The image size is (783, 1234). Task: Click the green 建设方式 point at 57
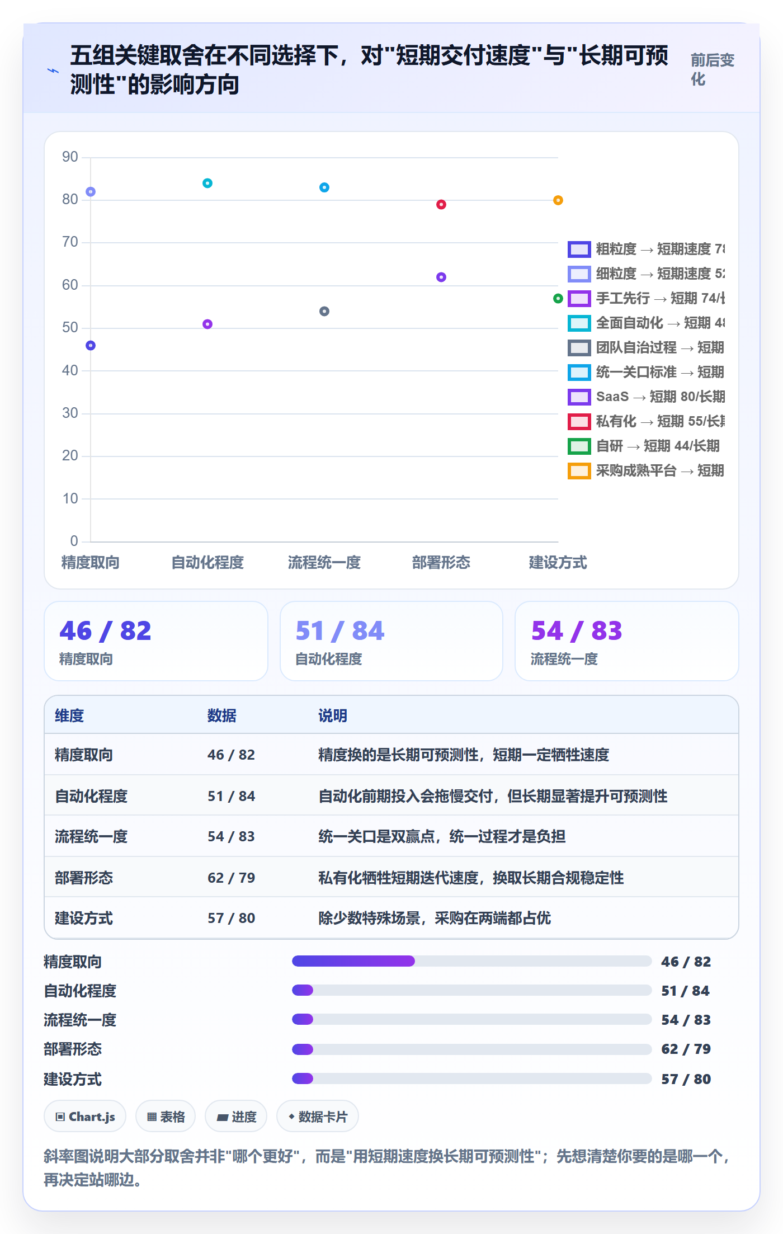coord(558,299)
